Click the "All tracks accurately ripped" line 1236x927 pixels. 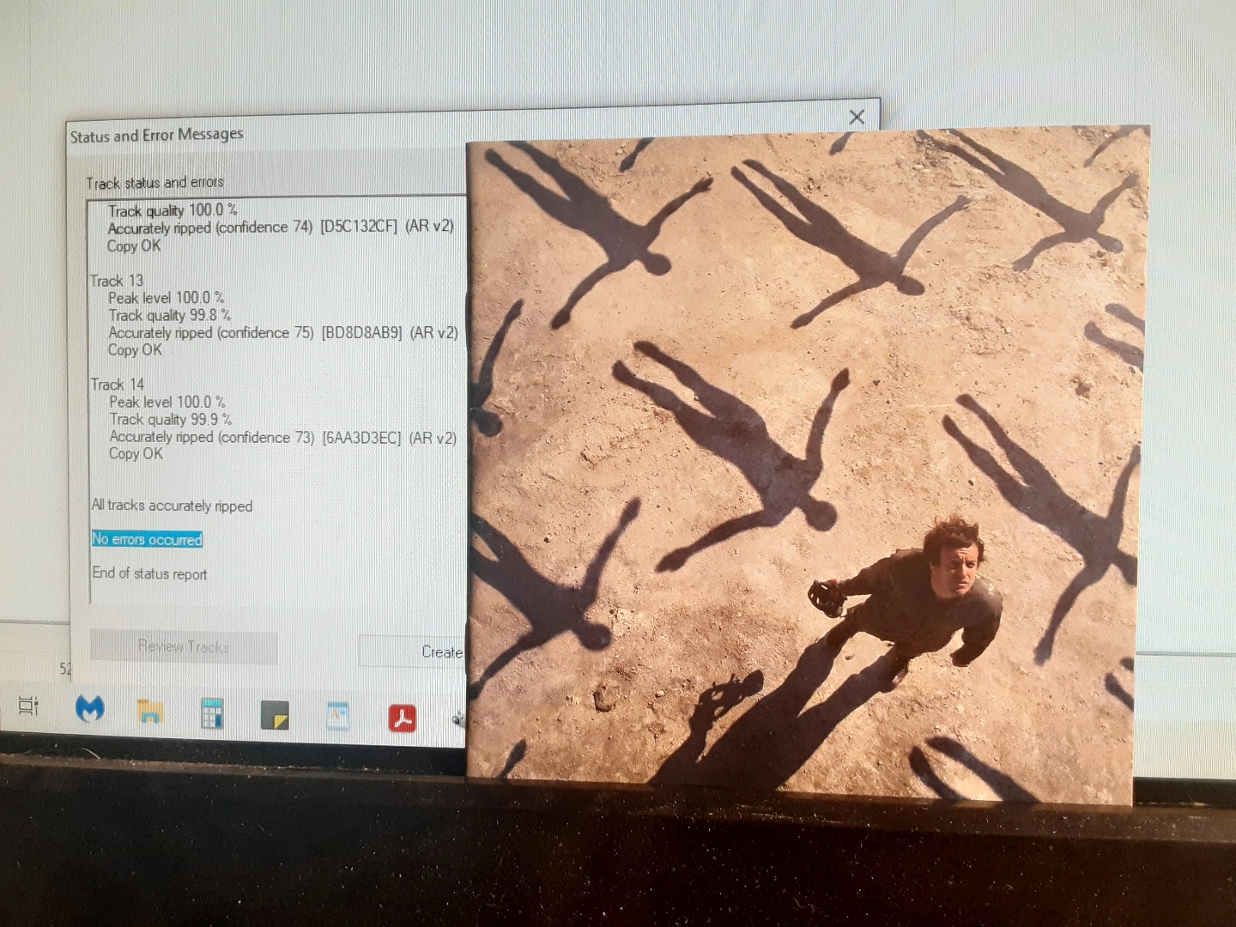click(172, 506)
